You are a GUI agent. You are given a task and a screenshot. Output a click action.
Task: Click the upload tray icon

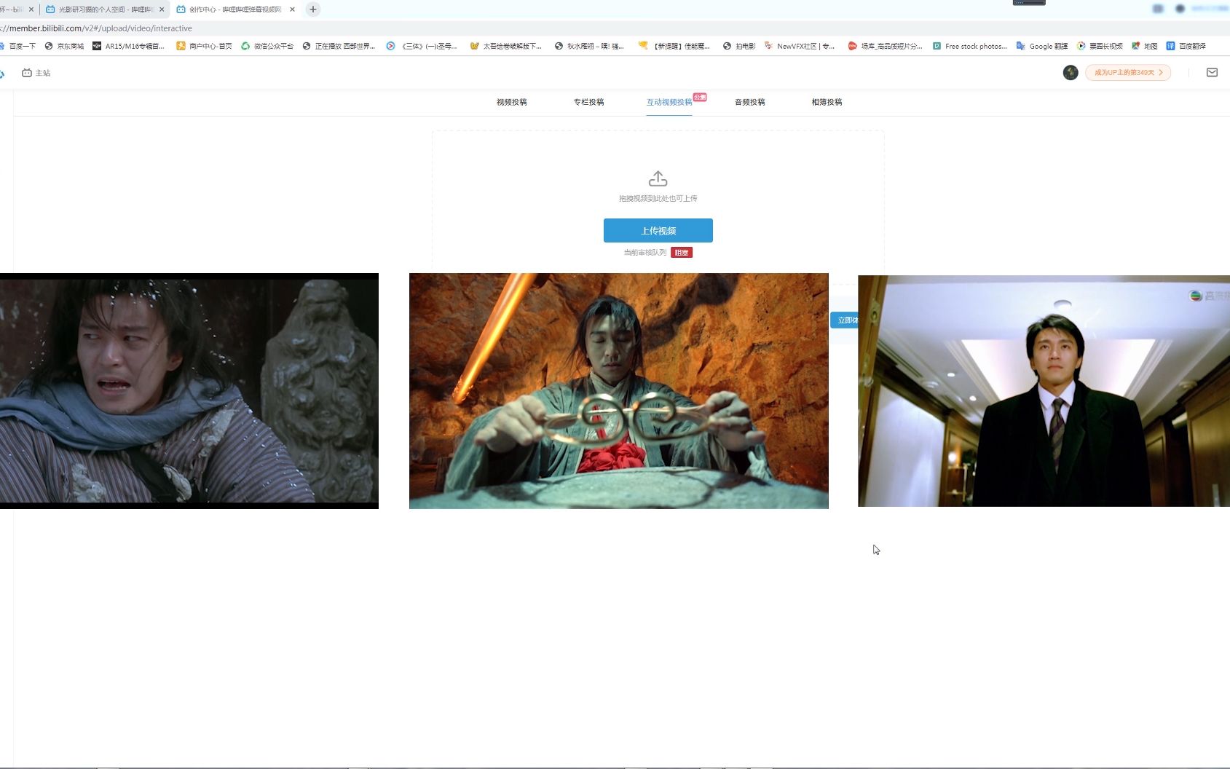point(658,178)
